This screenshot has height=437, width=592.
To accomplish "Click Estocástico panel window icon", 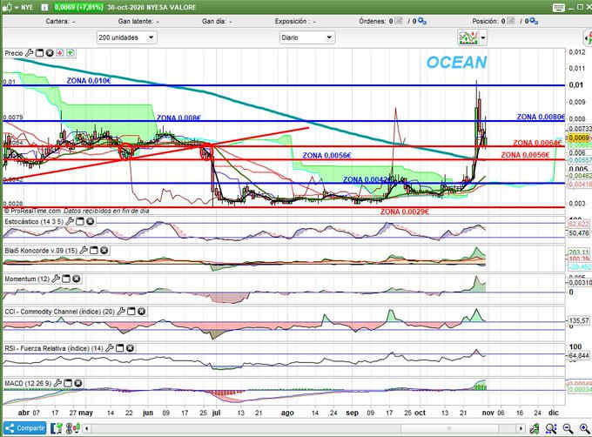I will pos(80,221).
